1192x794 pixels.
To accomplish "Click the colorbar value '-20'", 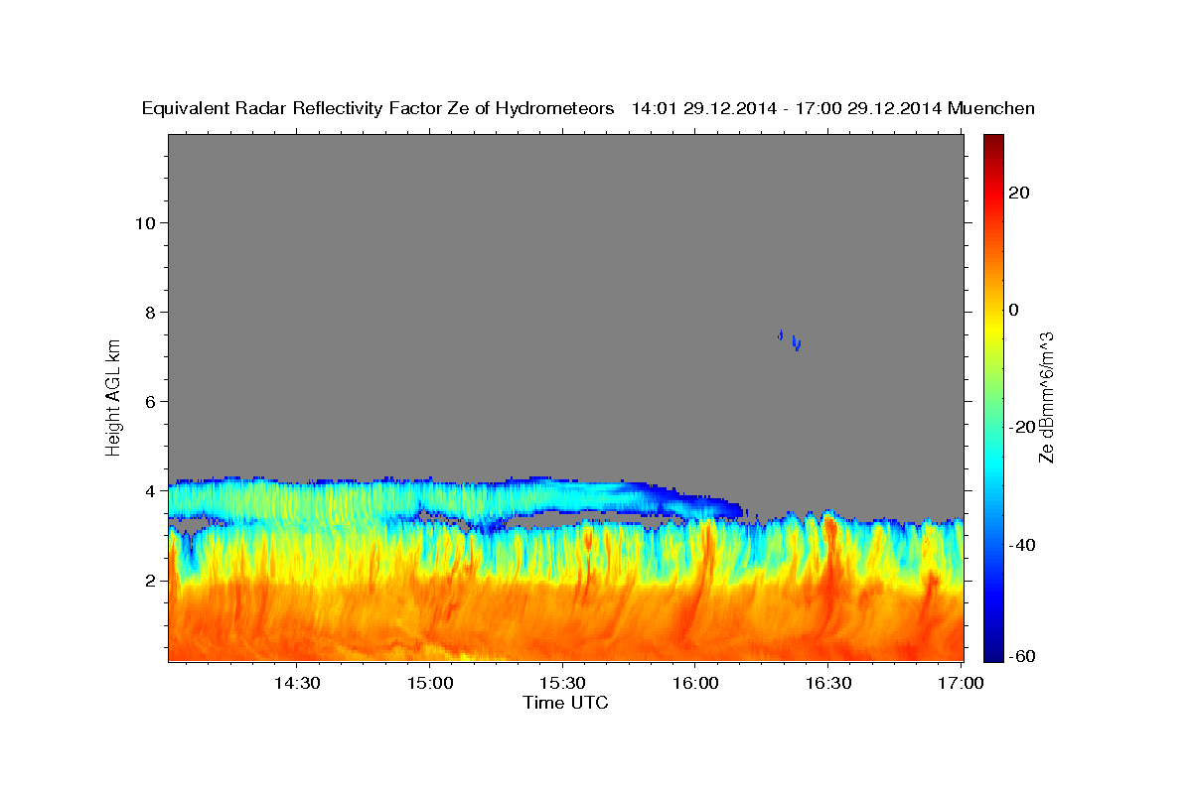I will (1023, 427).
